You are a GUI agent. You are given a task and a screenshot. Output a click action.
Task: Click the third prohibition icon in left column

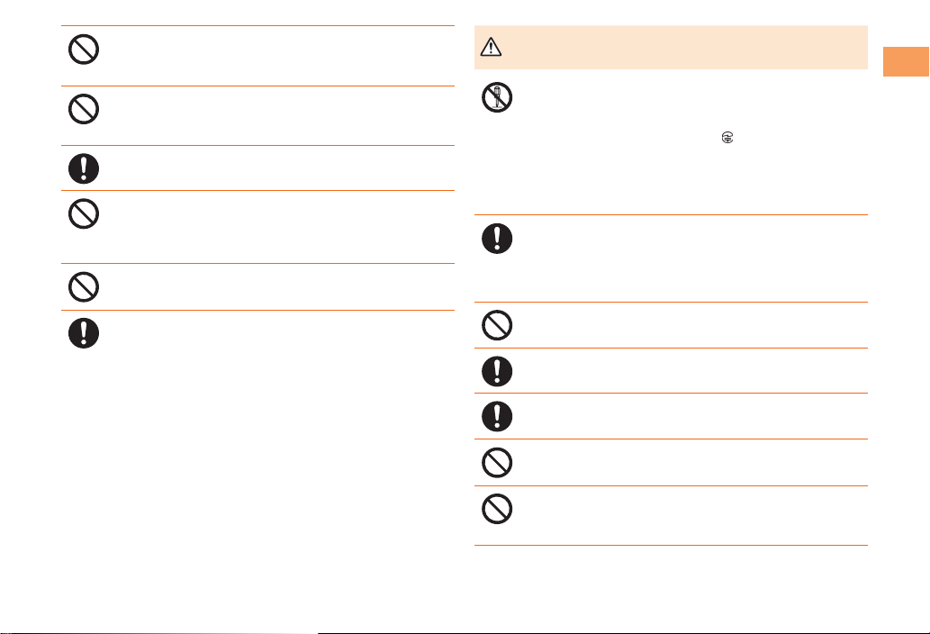tap(84, 213)
